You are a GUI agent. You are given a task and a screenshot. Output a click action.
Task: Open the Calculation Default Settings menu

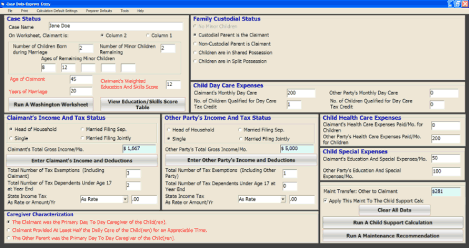click(57, 11)
